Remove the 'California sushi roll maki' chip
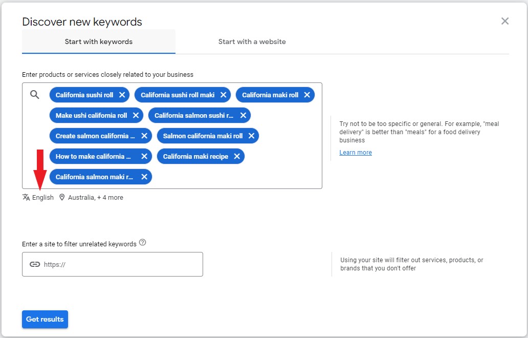 (223, 95)
